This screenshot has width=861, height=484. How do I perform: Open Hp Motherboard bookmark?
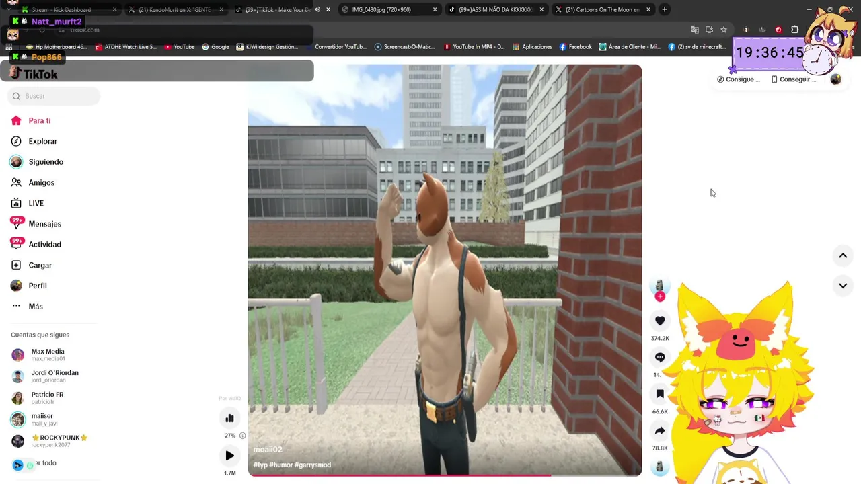pos(56,47)
